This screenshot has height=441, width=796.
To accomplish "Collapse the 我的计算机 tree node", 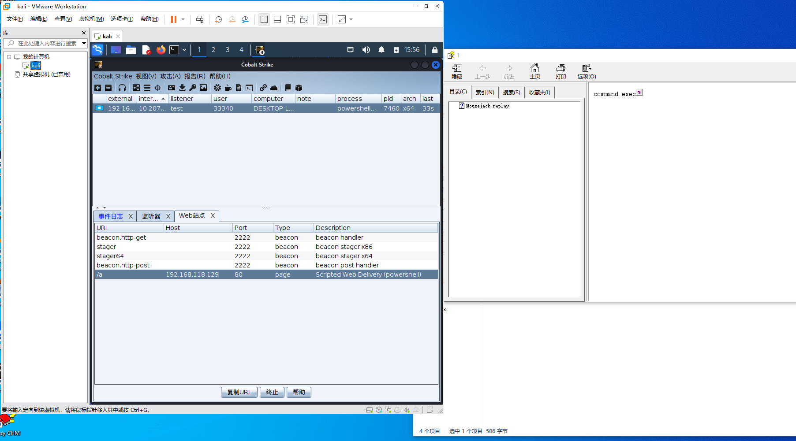I will pyautogui.click(x=9, y=57).
